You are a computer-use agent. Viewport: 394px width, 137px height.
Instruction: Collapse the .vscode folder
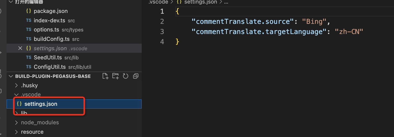17,95
